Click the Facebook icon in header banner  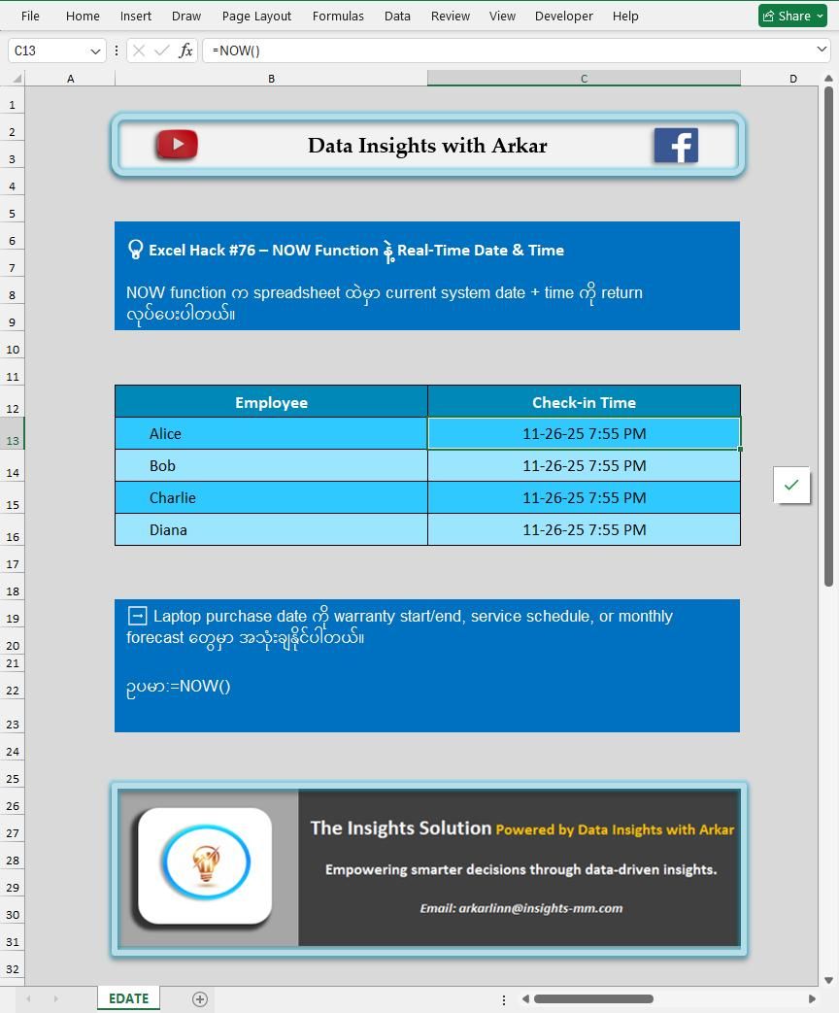click(x=676, y=146)
